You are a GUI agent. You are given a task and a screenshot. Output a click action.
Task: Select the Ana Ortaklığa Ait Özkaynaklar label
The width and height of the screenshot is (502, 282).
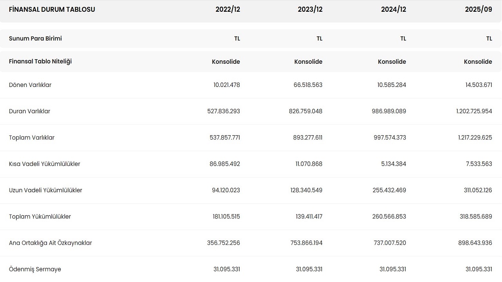tap(50, 243)
